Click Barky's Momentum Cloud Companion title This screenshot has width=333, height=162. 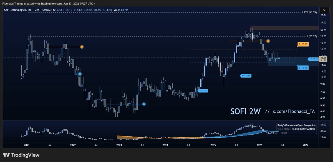tap(296, 125)
